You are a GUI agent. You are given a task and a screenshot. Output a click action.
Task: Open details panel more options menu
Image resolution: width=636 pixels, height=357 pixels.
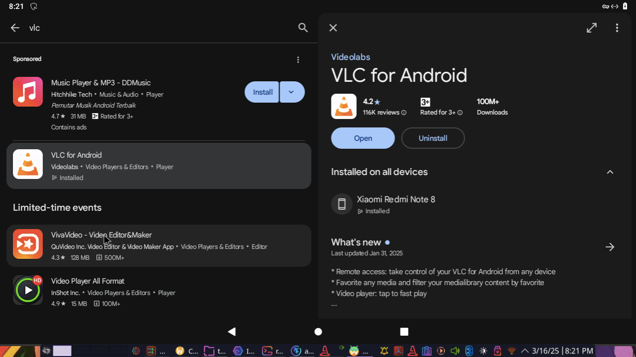pos(617,28)
